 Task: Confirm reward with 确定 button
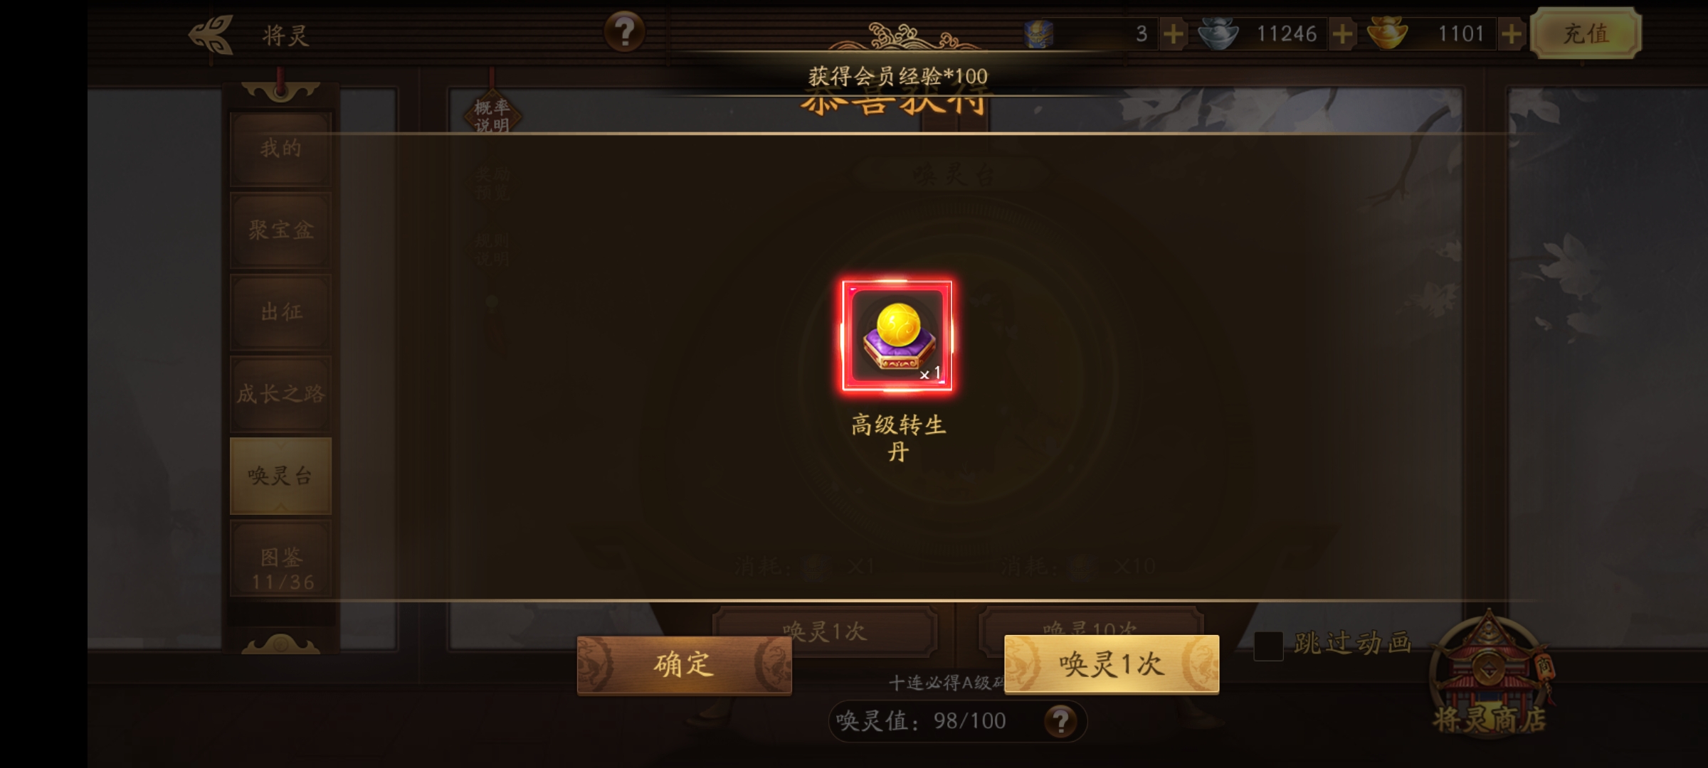tap(684, 664)
